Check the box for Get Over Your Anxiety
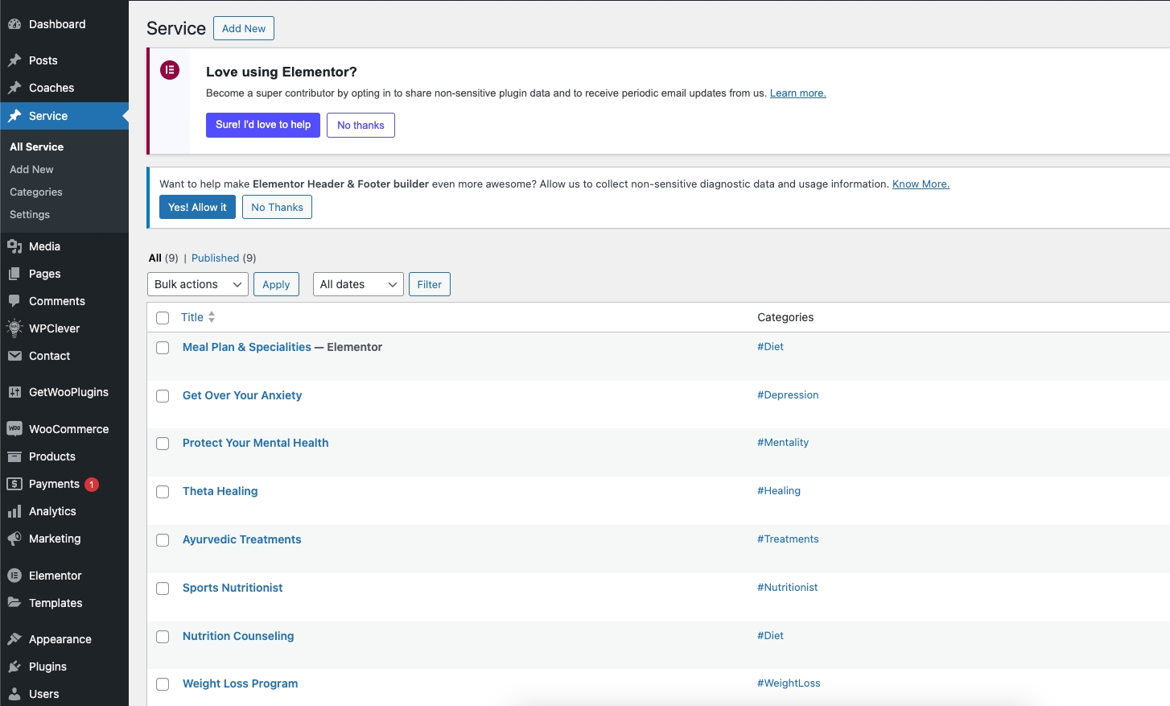The height and width of the screenshot is (706, 1170). (x=163, y=396)
